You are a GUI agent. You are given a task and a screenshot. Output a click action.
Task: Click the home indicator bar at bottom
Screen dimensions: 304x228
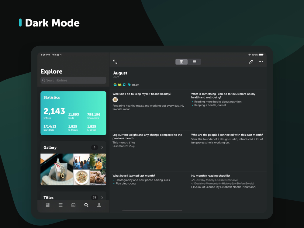[152, 210]
